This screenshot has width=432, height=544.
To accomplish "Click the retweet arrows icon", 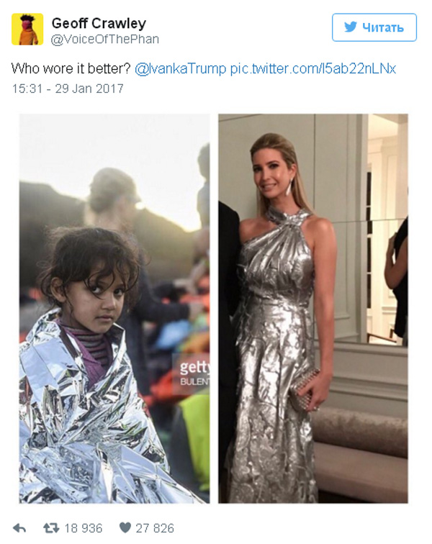I will click(51, 528).
